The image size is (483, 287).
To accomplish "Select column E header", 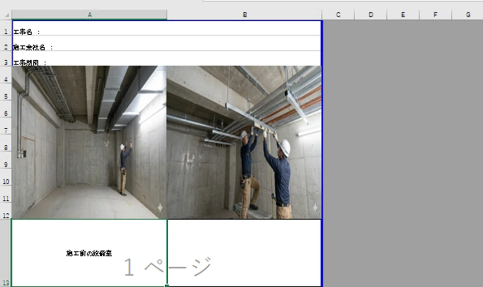I will coord(403,15).
